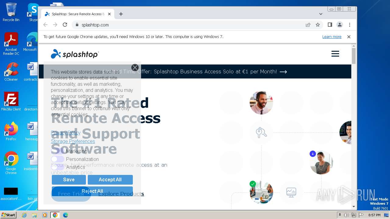Select the Splashtop: Secure Remote Access tab
390x219 pixels.
pyautogui.click(x=78, y=14)
